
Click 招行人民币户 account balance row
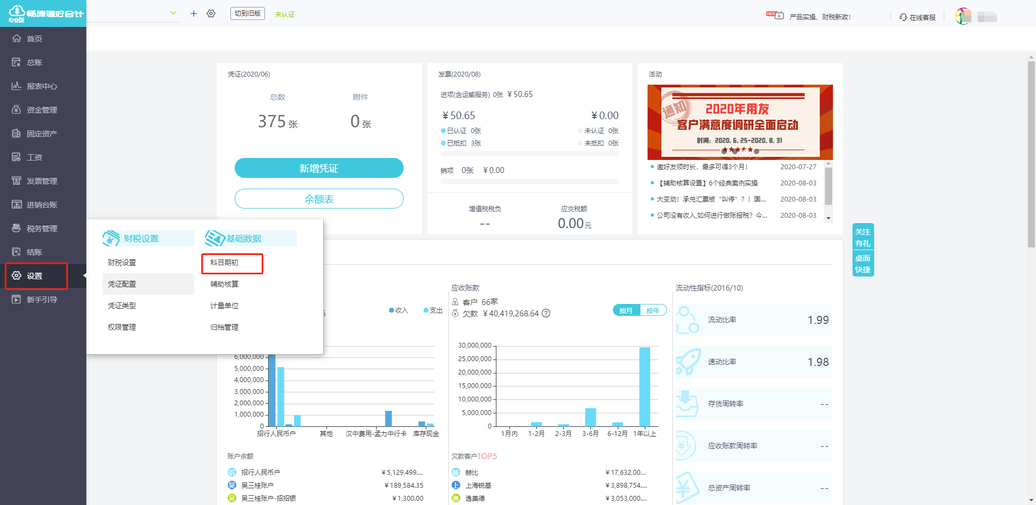click(325, 473)
